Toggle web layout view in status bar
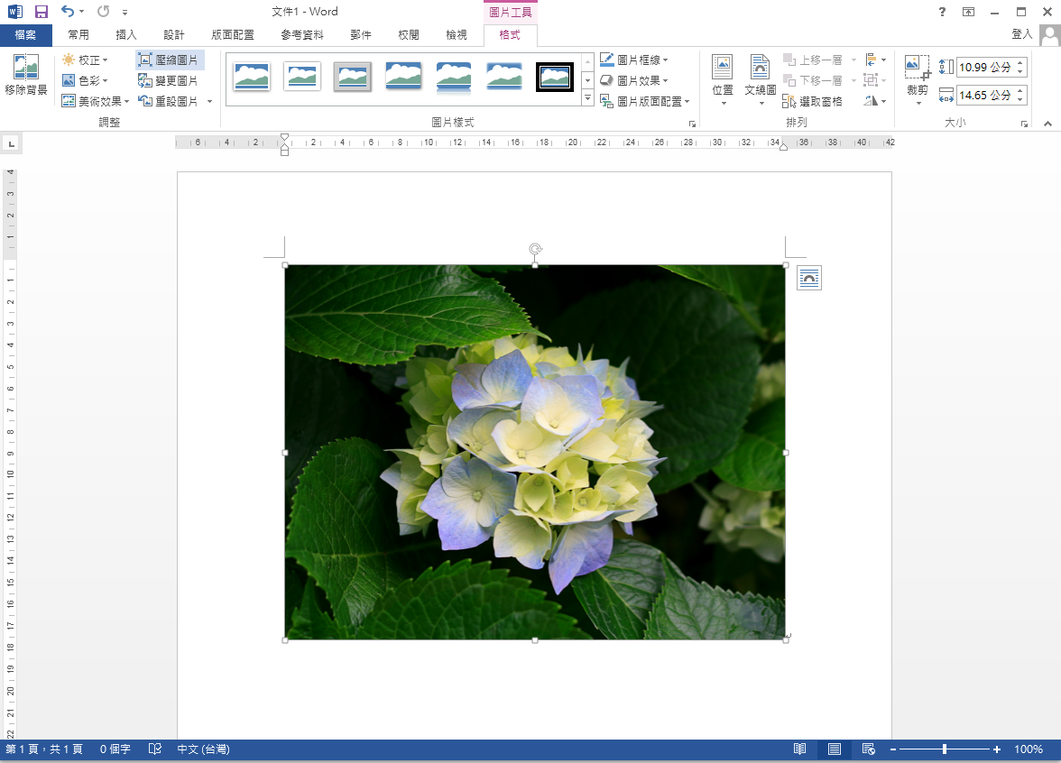Image resolution: width=1061 pixels, height=763 pixels. (868, 749)
